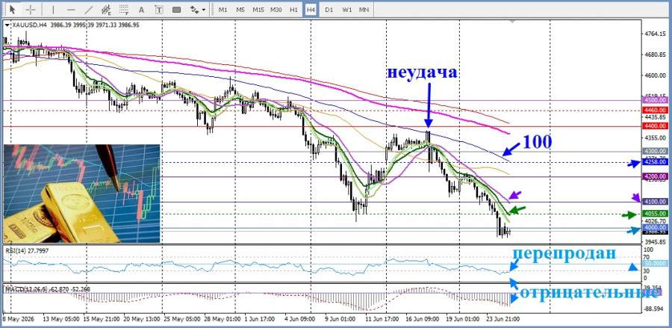Viewport: 672px width, 328px height.
Task: Pick the trendline drawing tool
Action: pos(89,10)
